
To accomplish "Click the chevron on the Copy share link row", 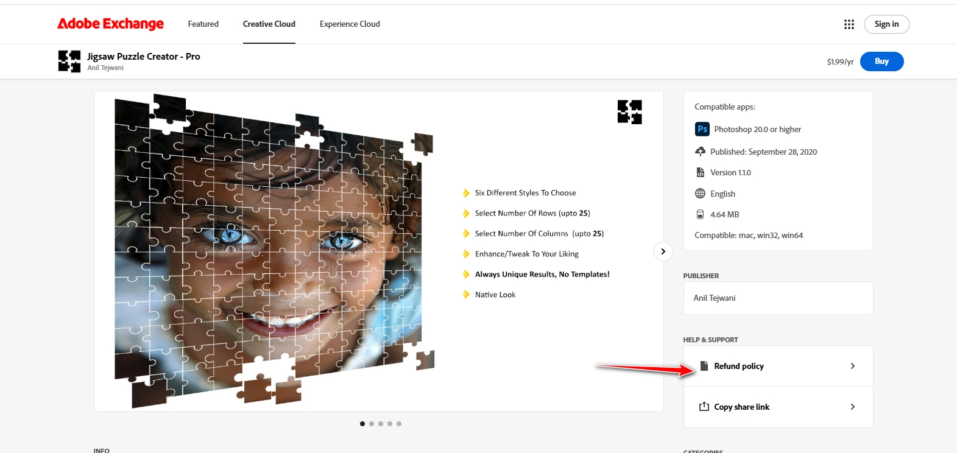I will 853,407.
